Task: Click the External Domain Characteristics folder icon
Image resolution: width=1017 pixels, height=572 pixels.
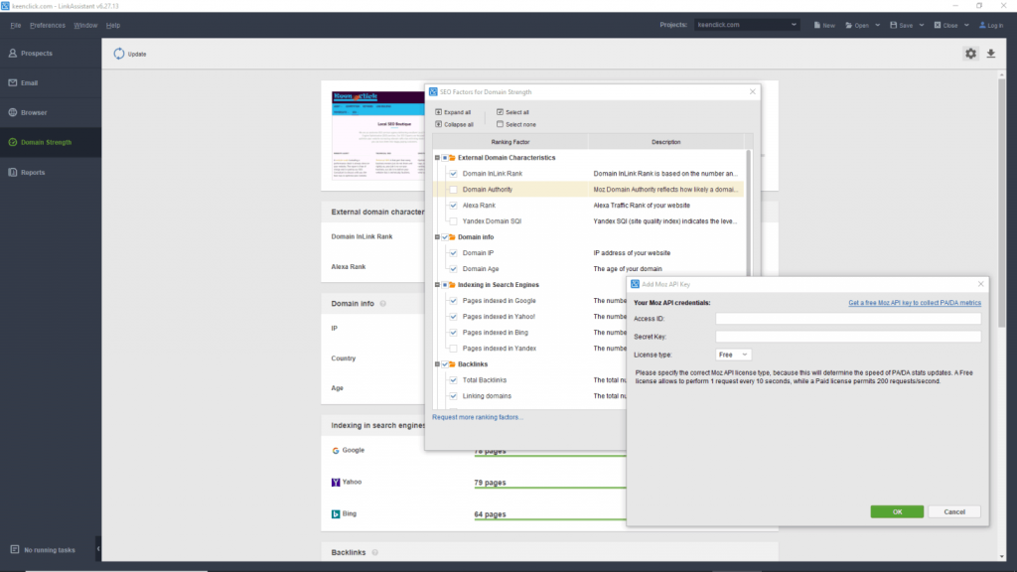Action: pyautogui.click(x=453, y=158)
